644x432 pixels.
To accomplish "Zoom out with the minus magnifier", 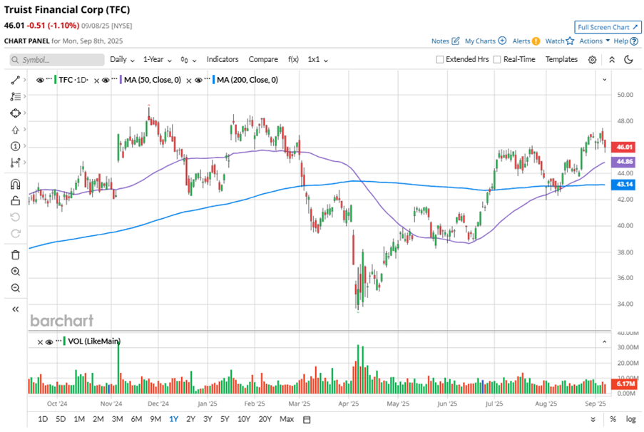I will coord(15,288).
